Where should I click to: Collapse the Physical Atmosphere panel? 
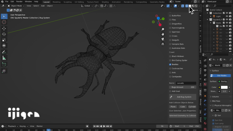211,105
